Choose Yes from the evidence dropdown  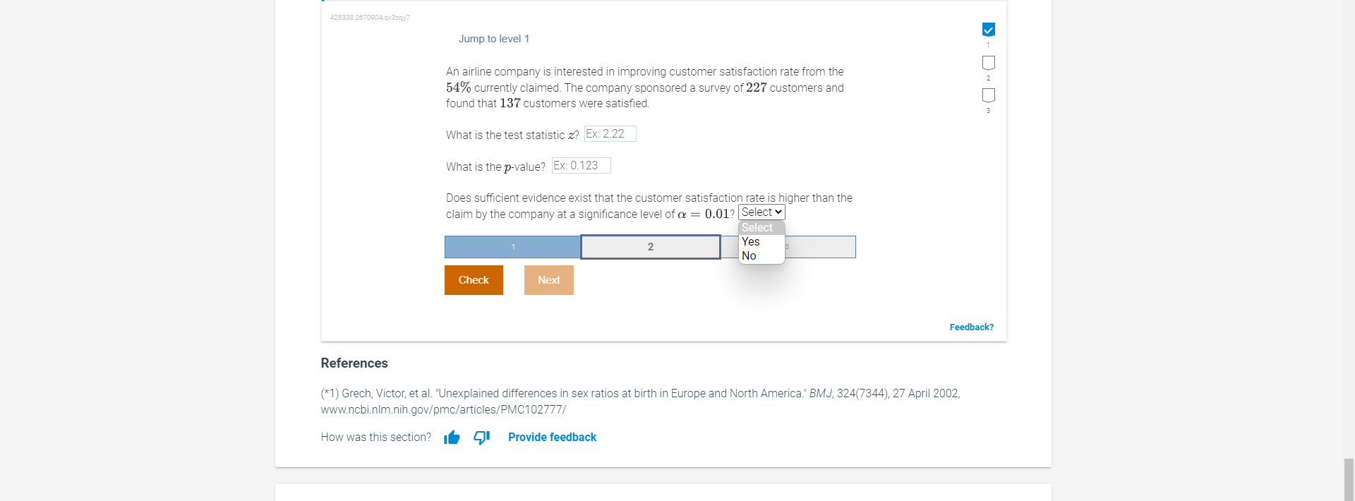[750, 241]
